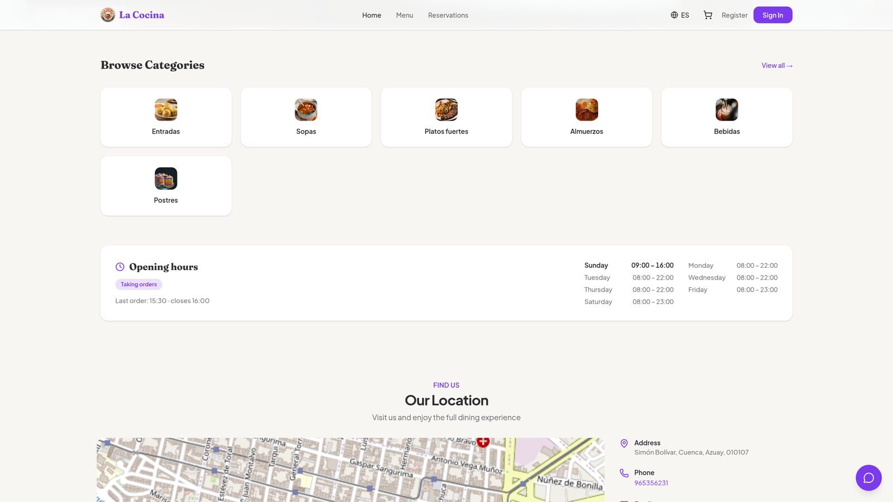The image size is (893, 502).
Task: Open the Reservations nav item
Action: tap(448, 15)
